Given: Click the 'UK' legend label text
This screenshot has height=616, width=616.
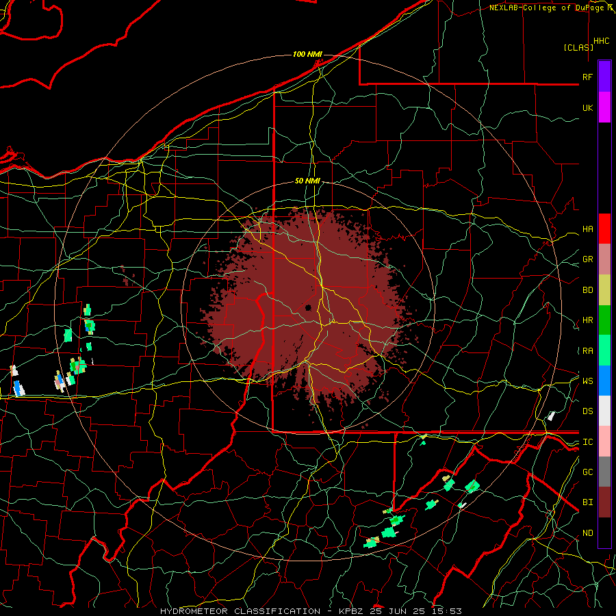Looking at the screenshot, I should (587, 107).
